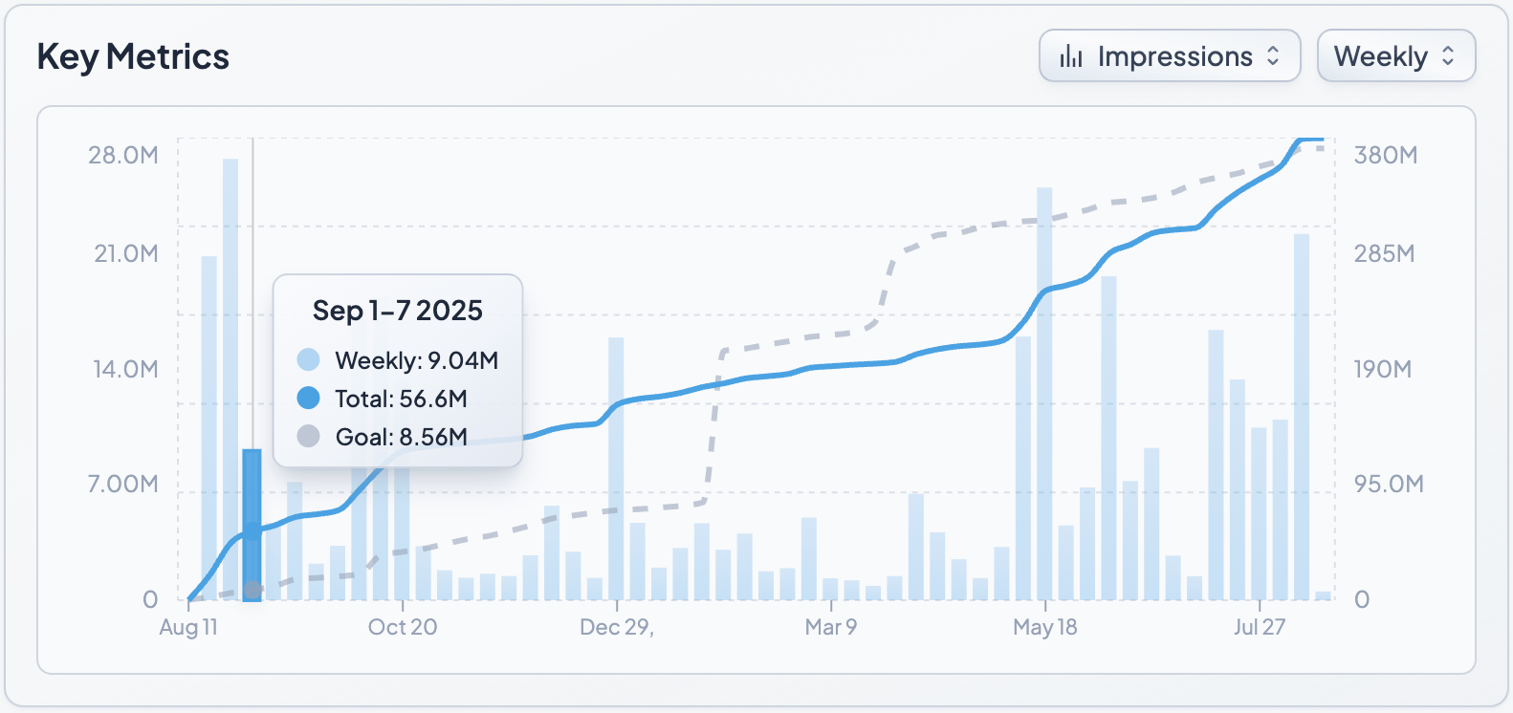Click the tall bar above Dec 29 tick
The image size is (1513, 713).
point(616,469)
